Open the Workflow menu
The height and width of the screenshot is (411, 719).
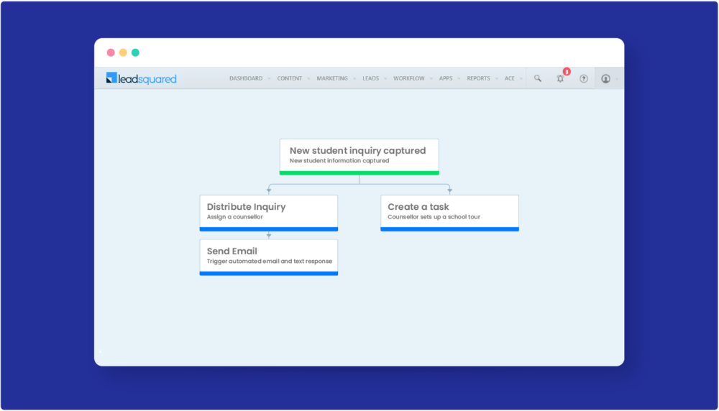(x=408, y=78)
